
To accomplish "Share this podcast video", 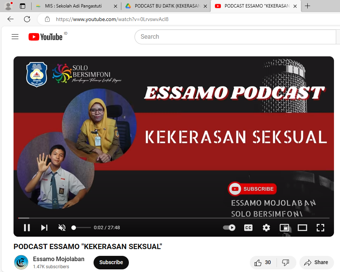I will (x=316, y=263).
